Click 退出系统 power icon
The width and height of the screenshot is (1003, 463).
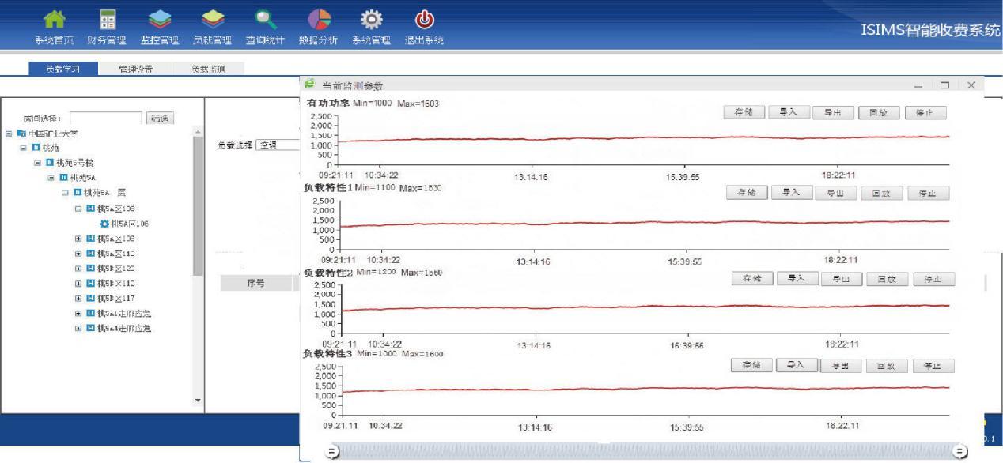click(x=422, y=19)
